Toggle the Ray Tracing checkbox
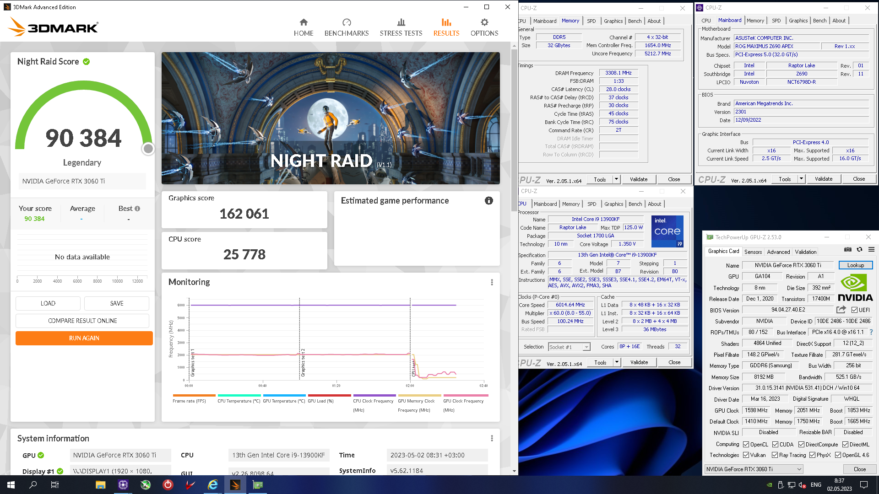 pyautogui.click(x=775, y=455)
